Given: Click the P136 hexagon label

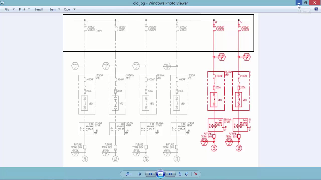Looking at the screenshot, I should click(x=136, y=66).
